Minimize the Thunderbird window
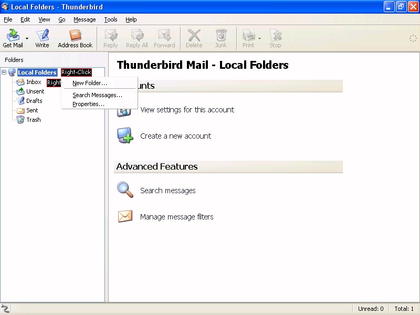 (x=389, y=7)
